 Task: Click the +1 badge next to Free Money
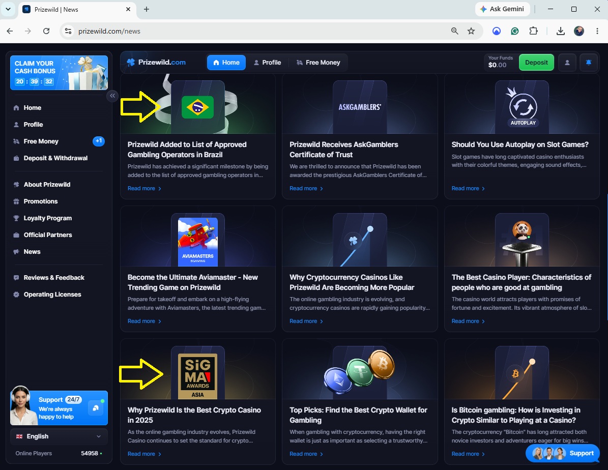99,141
